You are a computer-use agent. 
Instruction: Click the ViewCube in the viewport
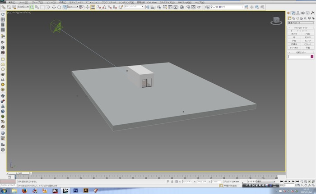[276, 20]
